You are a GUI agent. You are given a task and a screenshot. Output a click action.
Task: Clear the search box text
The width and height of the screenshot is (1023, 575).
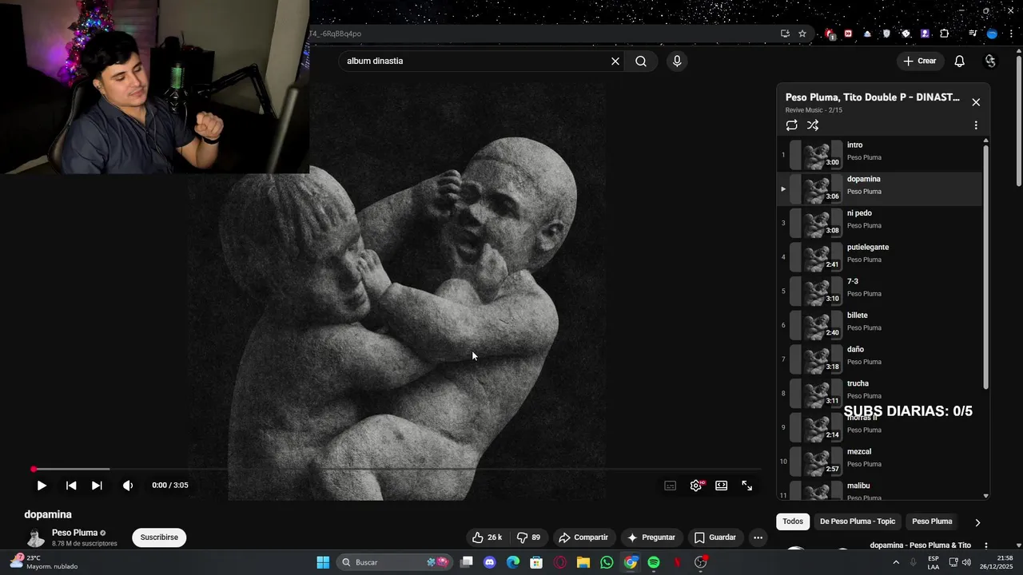[x=615, y=61]
